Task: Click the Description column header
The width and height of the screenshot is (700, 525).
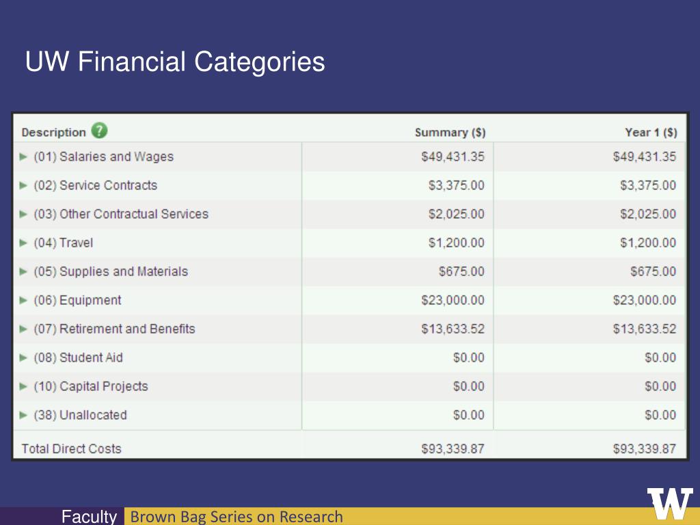Action: (53, 133)
